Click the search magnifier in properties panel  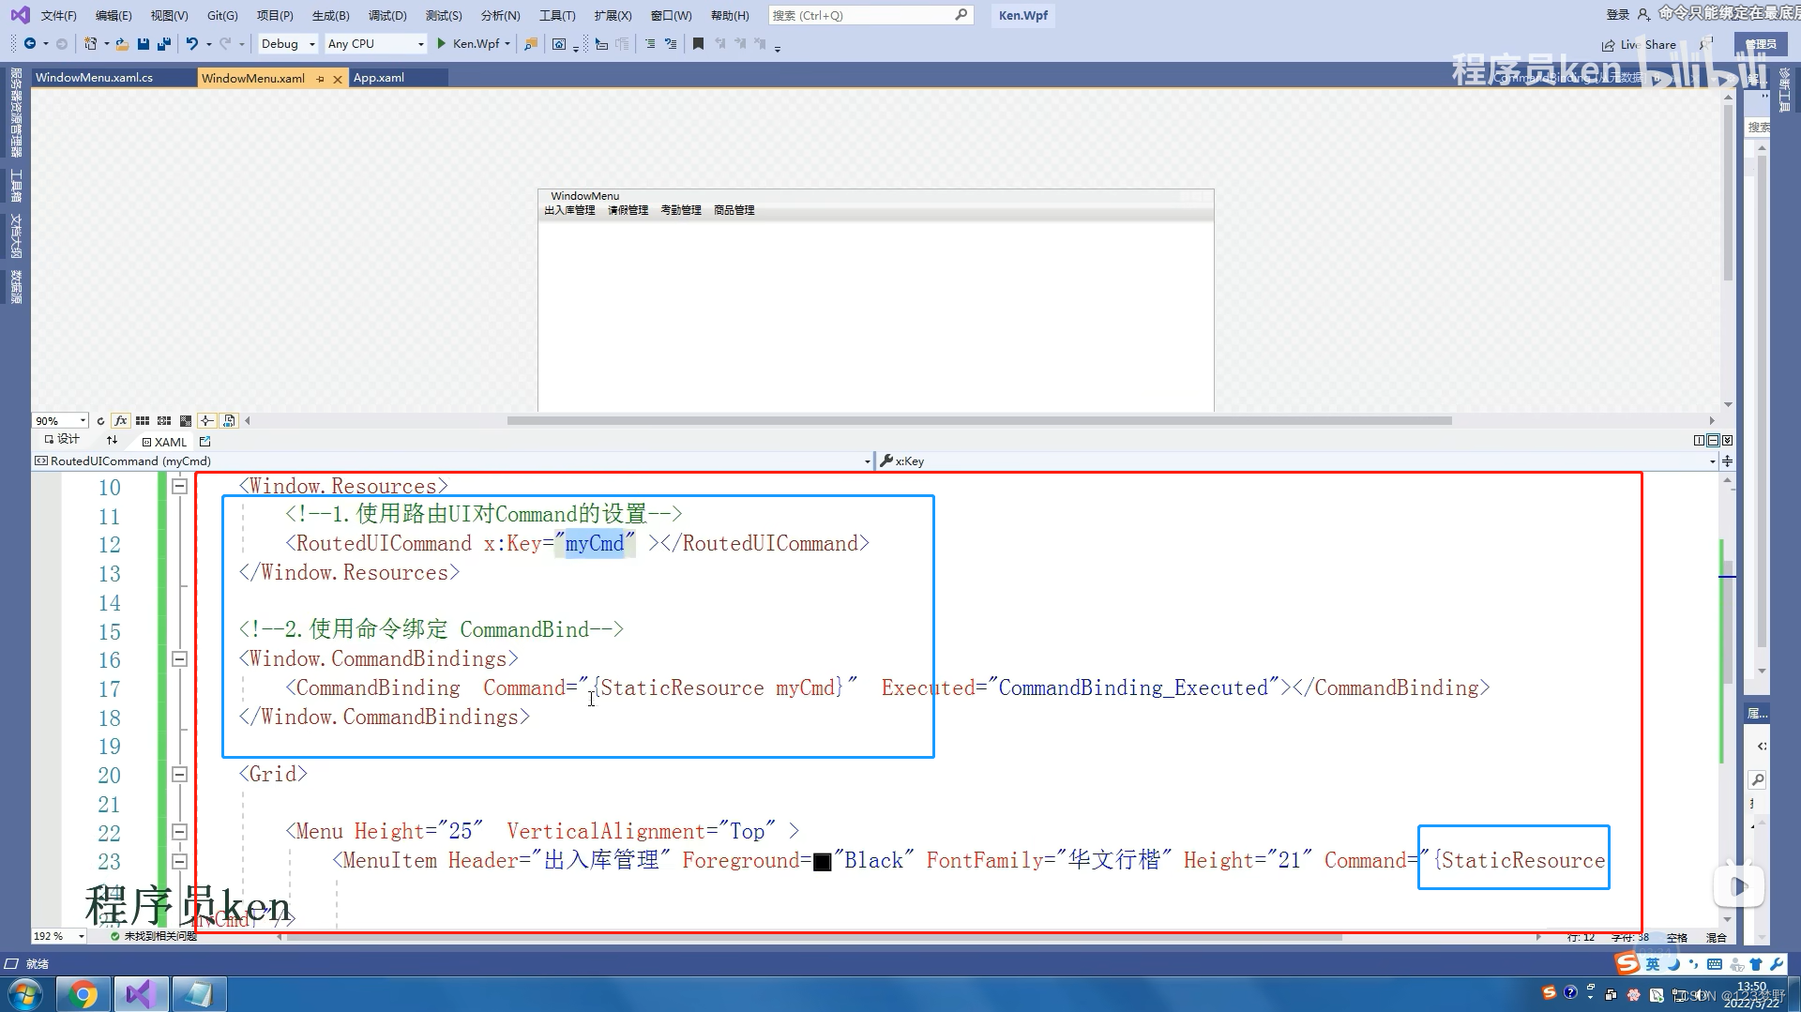[1758, 779]
